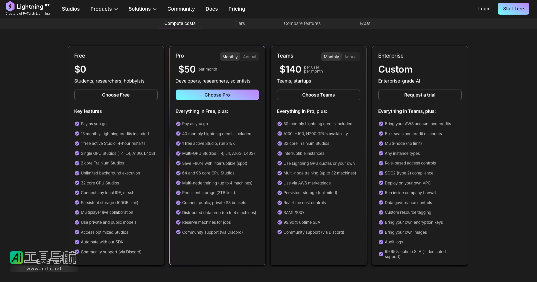
Task: Click checkmark icon next to "Reserve machines for jobs"
Action: coord(178,222)
